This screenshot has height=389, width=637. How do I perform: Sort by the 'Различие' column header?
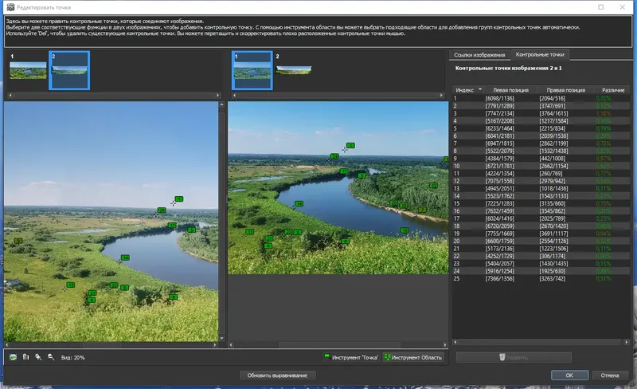612,90
